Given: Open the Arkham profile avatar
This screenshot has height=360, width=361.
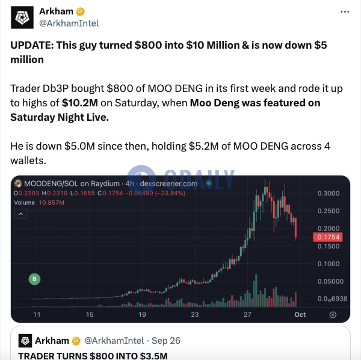Looking at the screenshot, I should point(22,17).
